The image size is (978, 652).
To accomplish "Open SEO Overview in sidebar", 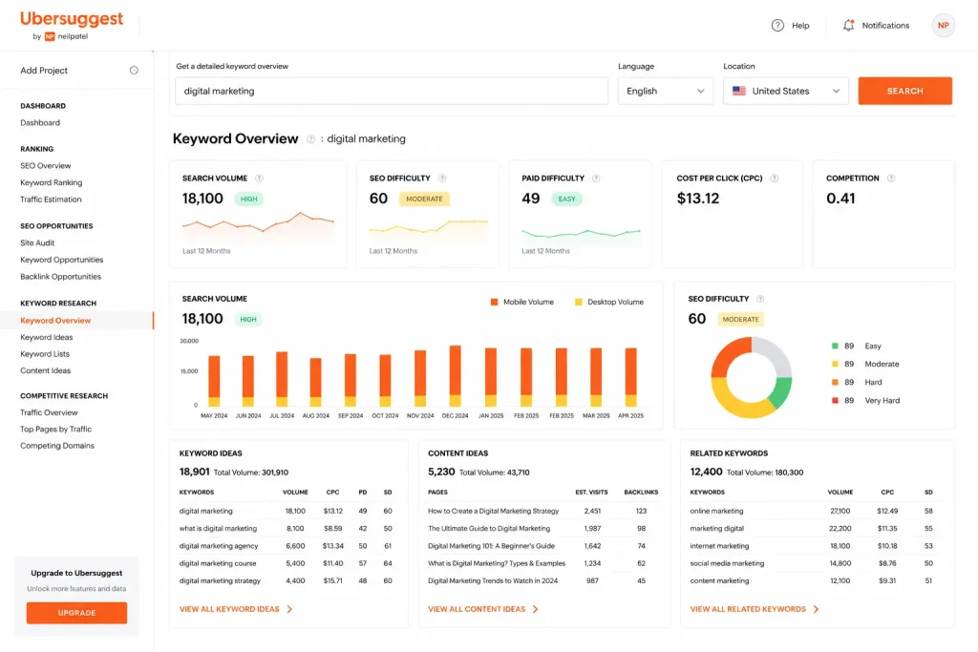I will tap(46, 166).
